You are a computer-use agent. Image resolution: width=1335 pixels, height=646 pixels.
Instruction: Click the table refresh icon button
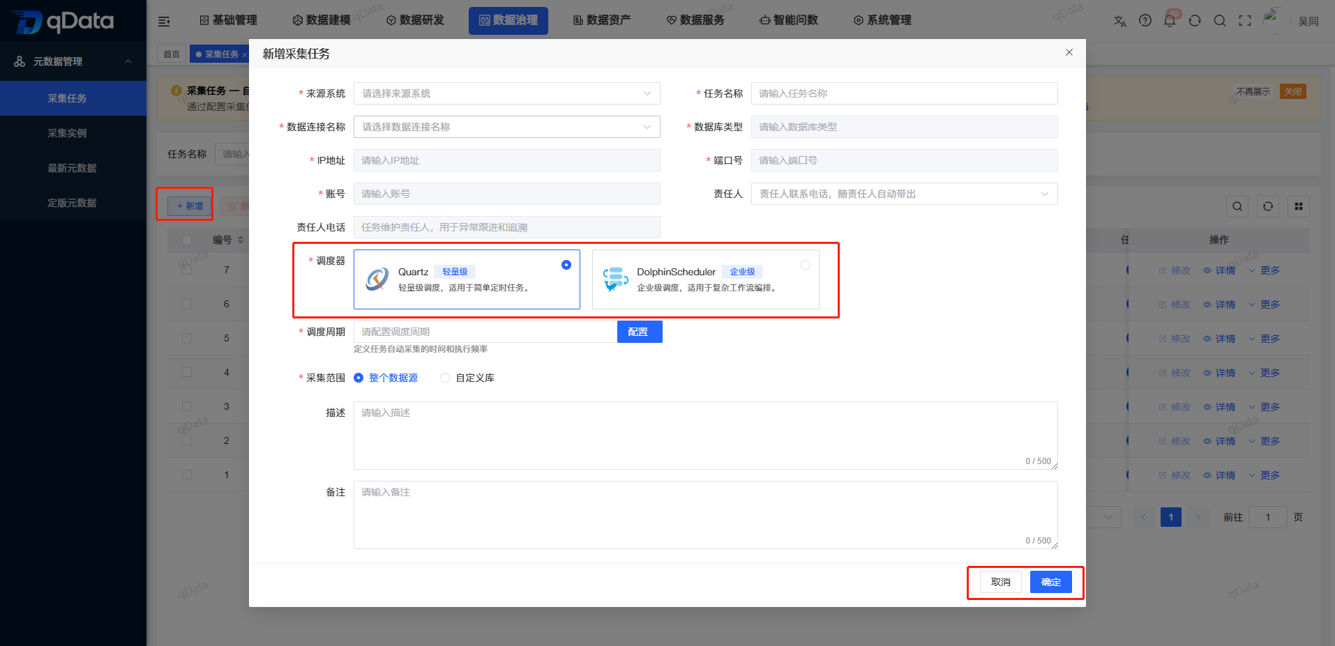[1268, 206]
